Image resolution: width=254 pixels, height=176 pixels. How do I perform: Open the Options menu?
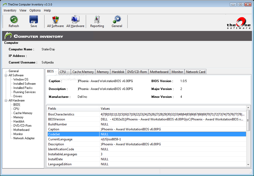coord(35,10)
